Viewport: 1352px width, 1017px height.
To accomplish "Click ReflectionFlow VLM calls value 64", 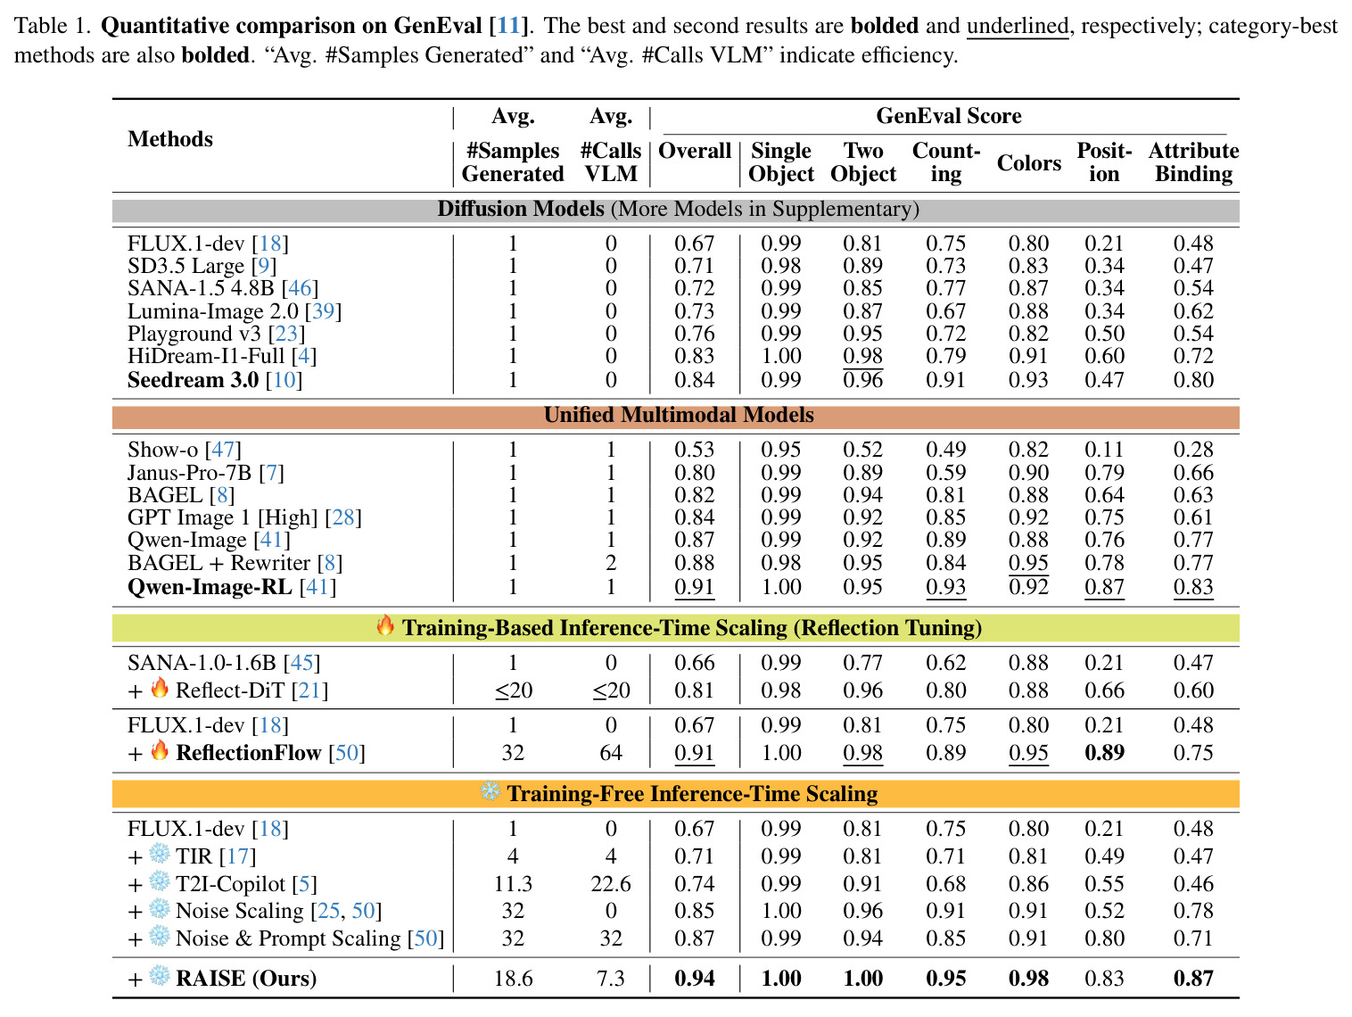I will coord(611,753).
